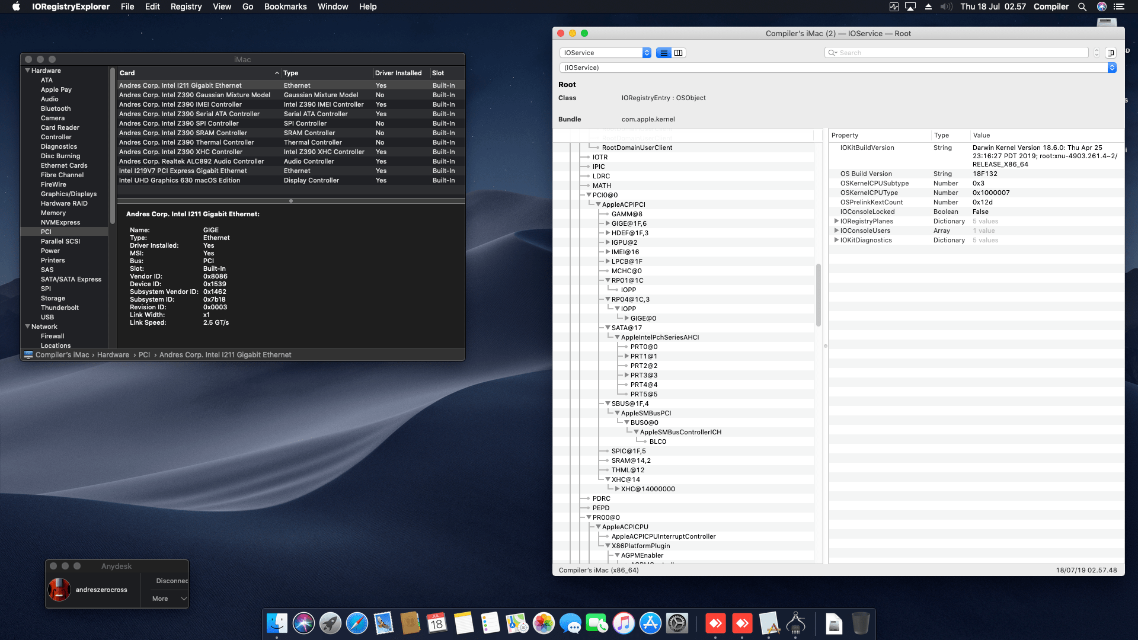Viewport: 1138px width, 640px height.
Task: Toggle the property inspector panel button
Action: click(x=1111, y=53)
